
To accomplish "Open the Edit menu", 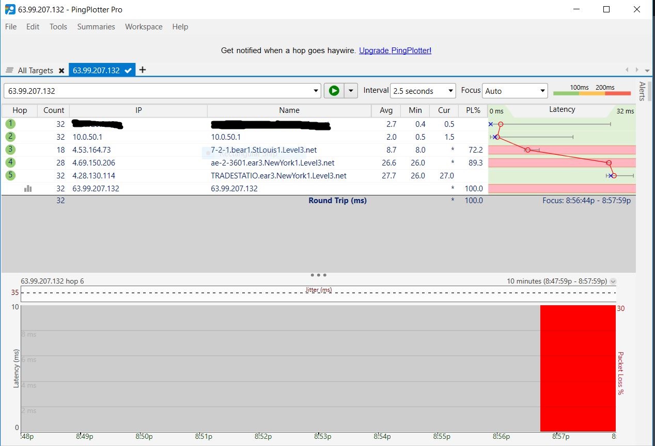I will tap(33, 27).
